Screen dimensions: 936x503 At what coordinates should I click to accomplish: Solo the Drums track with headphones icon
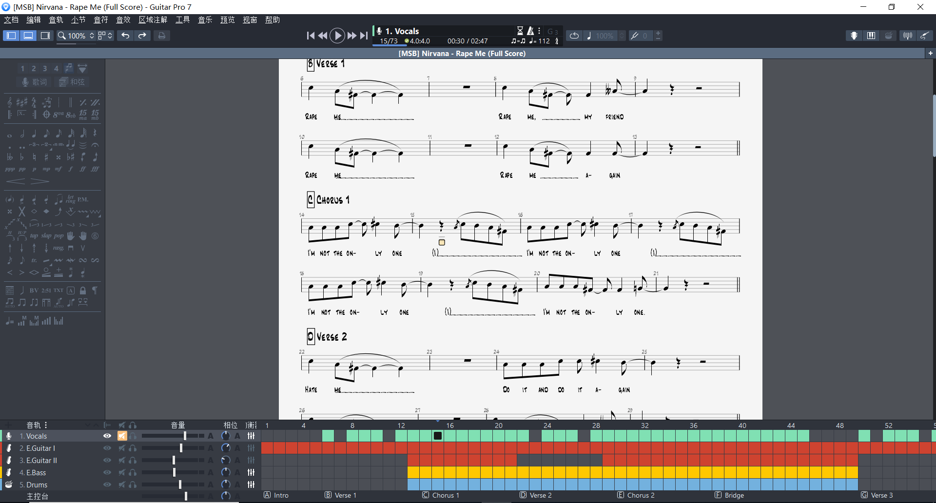[x=133, y=484]
